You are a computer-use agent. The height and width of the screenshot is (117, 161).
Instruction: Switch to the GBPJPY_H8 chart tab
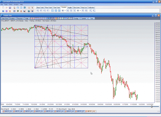point(18,111)
